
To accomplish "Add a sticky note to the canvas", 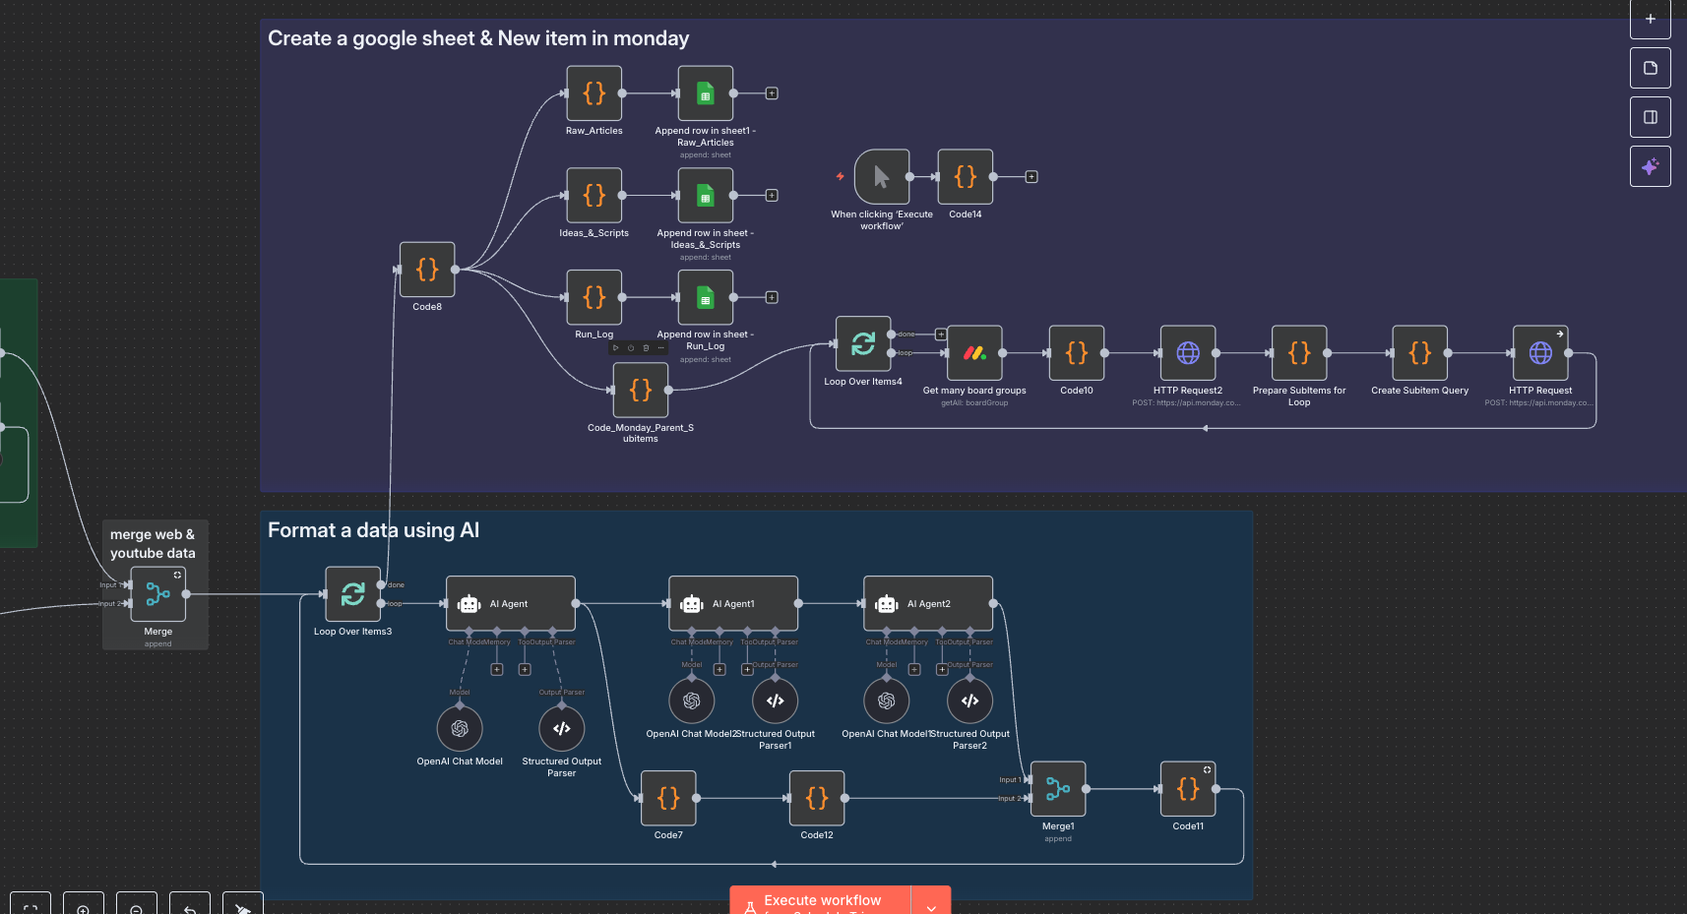I will [x=1651, y=68].
